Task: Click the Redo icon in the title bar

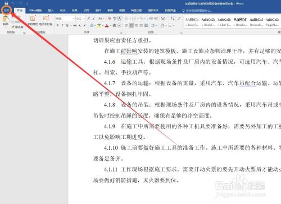Action: (x=21, y=3)
